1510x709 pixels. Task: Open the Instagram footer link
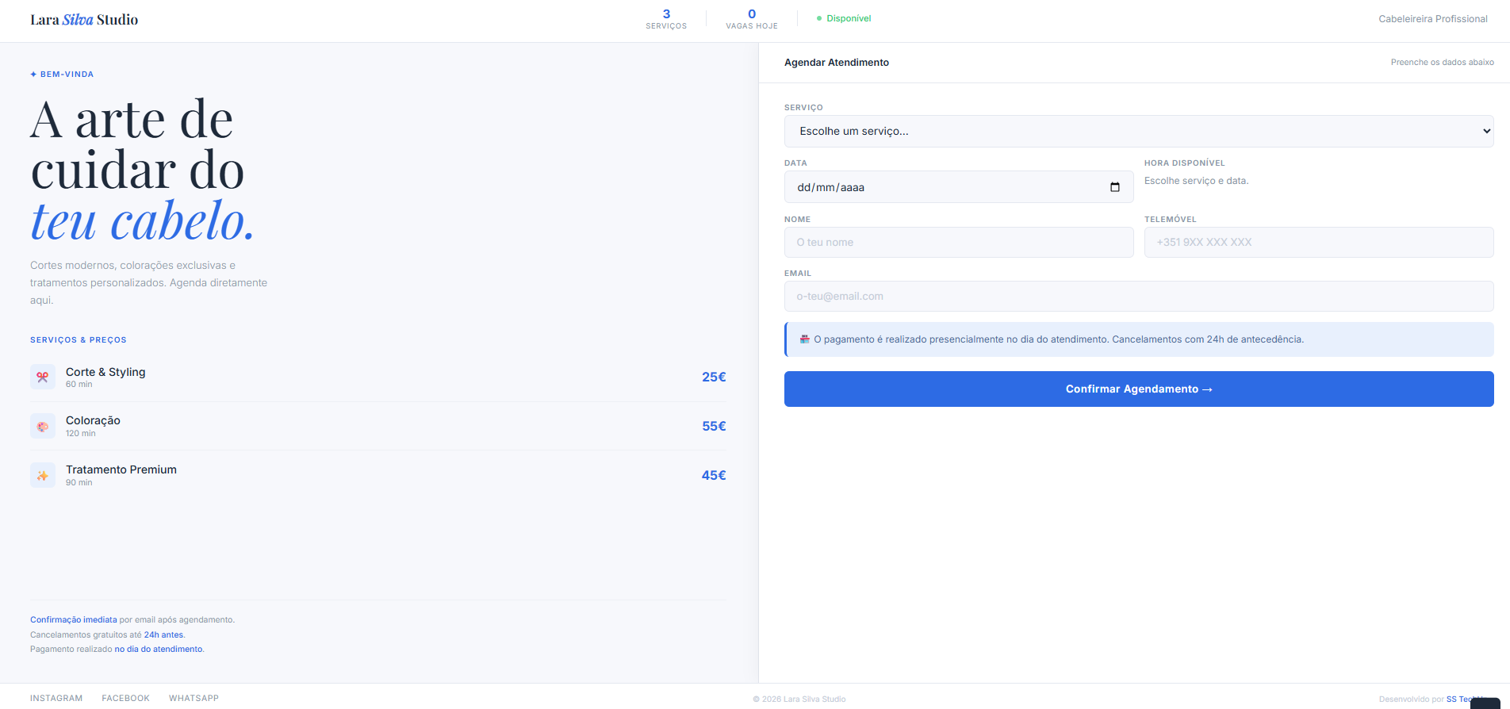[56, 698]
